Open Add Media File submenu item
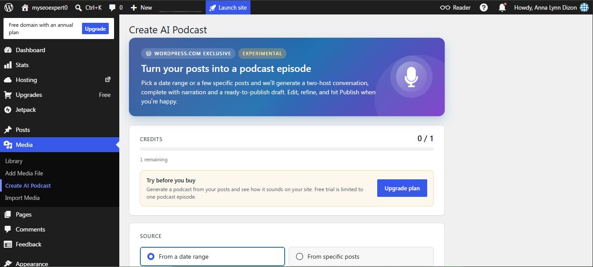This screenshot has height=267, width=593. 24,173
